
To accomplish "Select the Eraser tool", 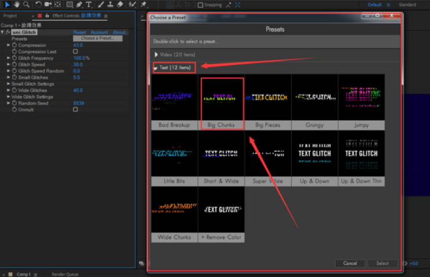I will click(x=120, y=5).
